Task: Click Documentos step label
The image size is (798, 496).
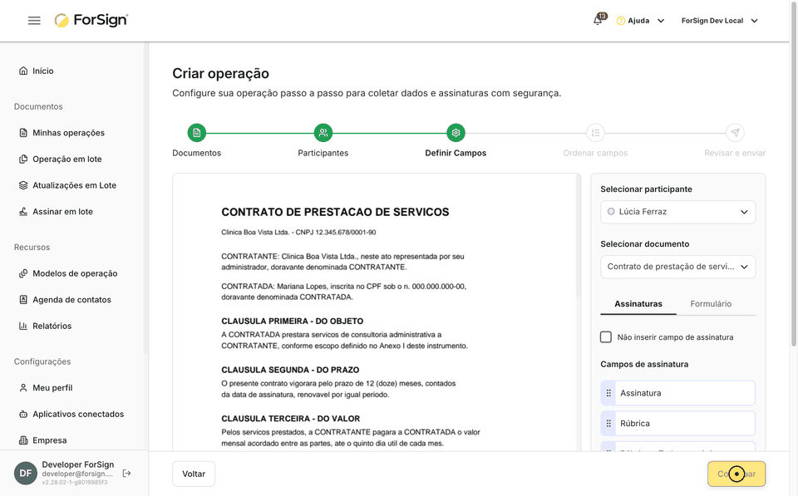Action: pyautogui.click(x=196, y=153)
